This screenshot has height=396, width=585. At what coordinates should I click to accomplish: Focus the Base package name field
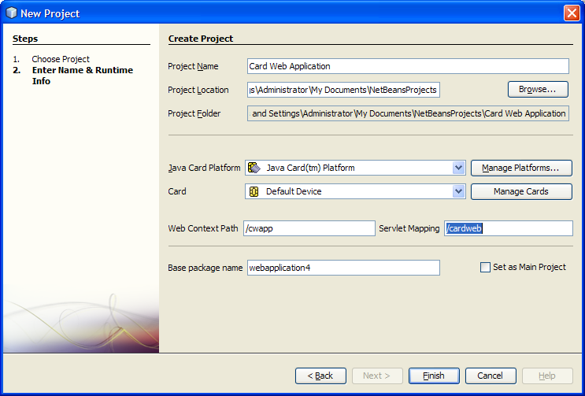(342, 268)
